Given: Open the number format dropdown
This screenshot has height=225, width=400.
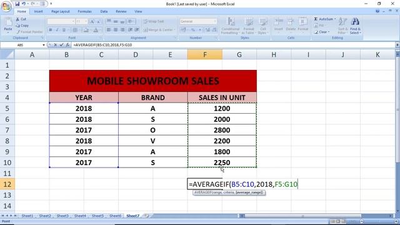Looking at the screenshot, I should (215, 21).
